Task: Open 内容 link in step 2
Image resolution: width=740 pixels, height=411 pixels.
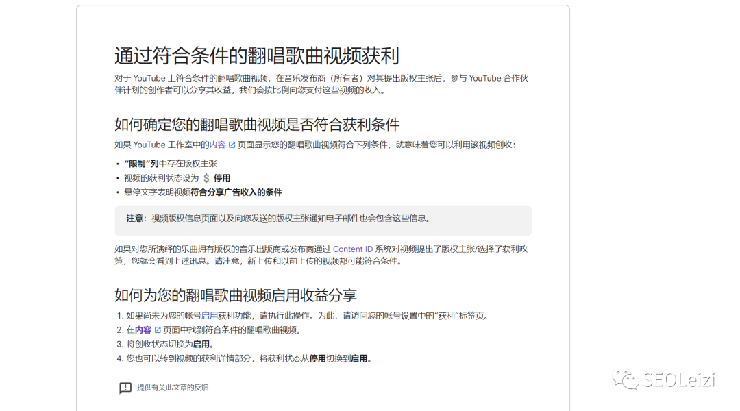Action: pyautogui.click(x=143, y=330)
